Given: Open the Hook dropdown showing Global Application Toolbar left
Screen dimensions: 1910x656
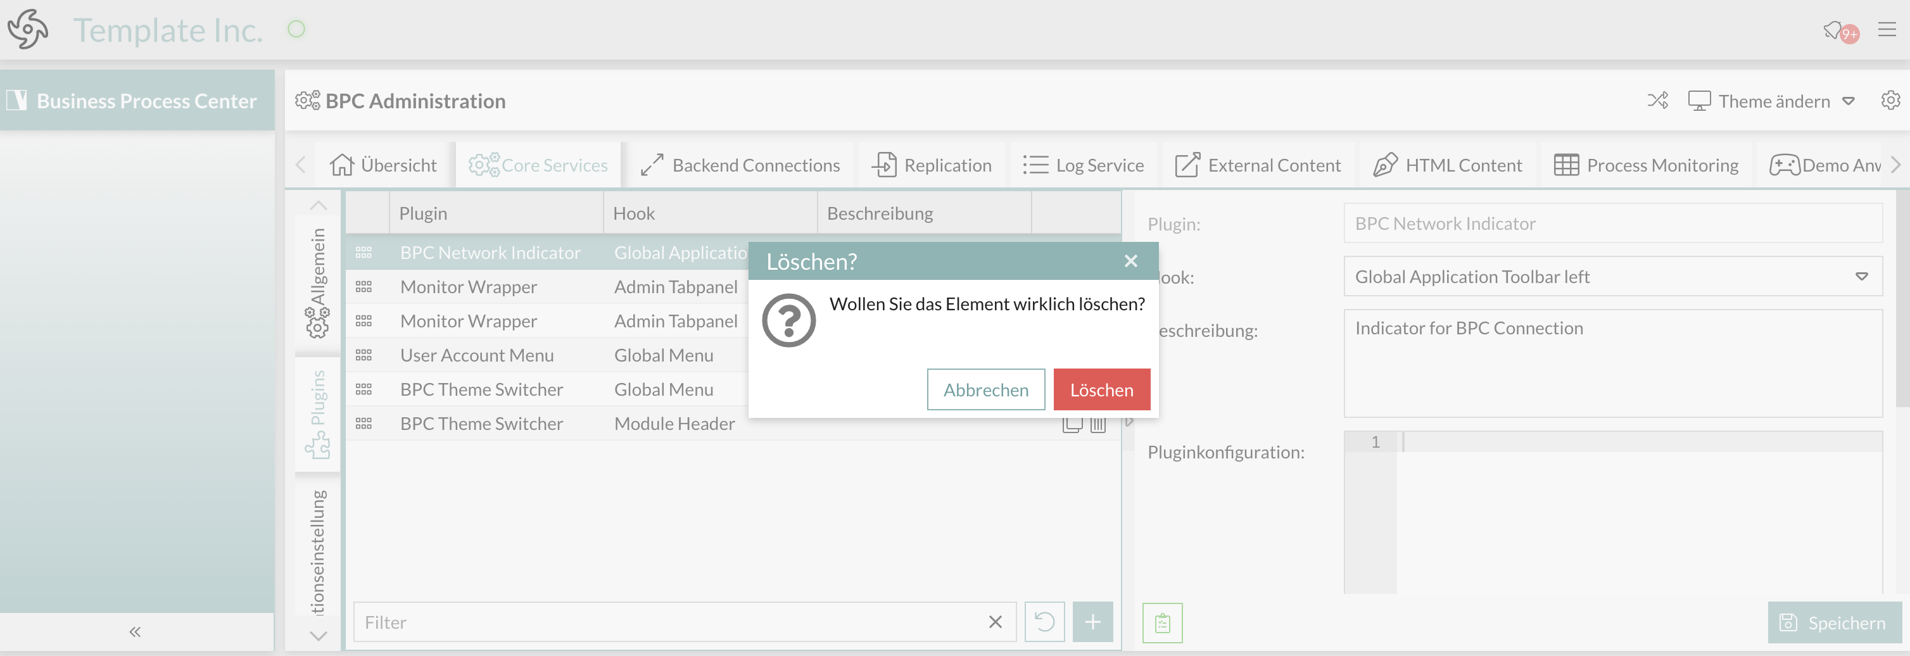Looking at the screenshot, I should click(1863, 277).
